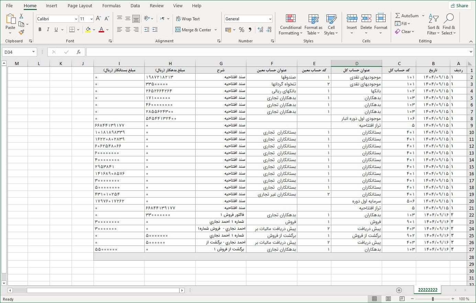Toggle Bold formatting
This screenshot has height=303, width=476.
40,30
